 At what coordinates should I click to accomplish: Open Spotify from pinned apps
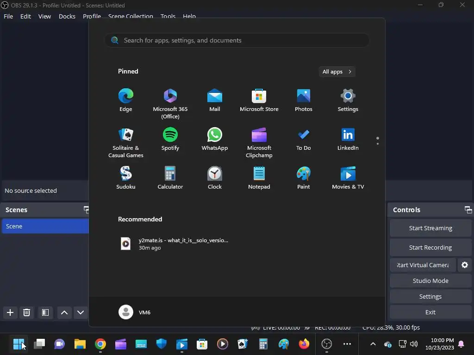pos(170,139)
